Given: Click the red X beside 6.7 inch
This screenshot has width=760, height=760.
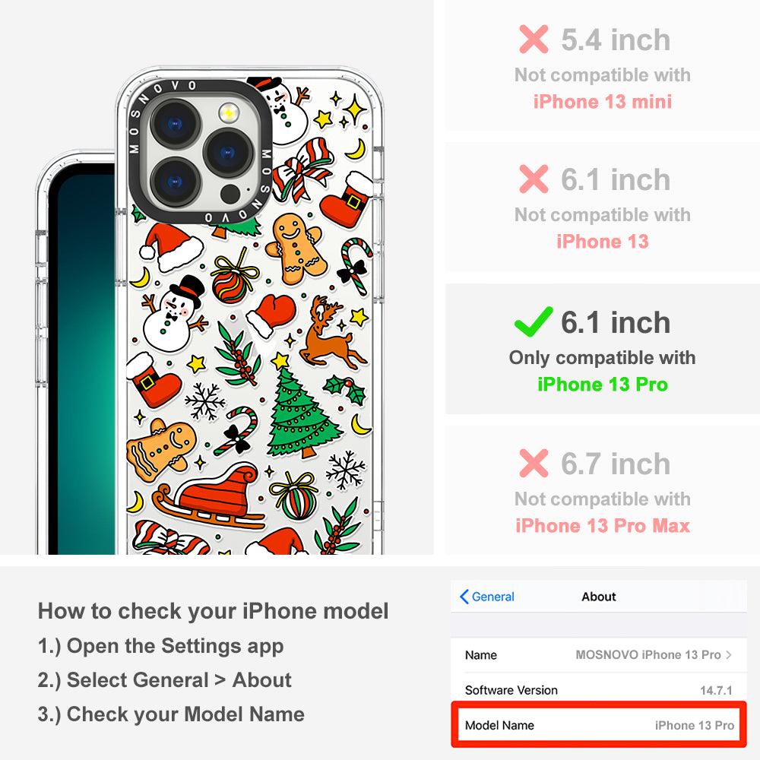Looking at the screenshot, I should point(534,463).
